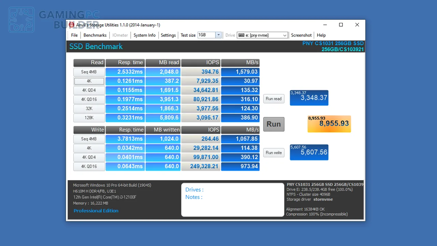
Task: Click inside the Drives and Notes text box
Action: [x=232, y=200]
